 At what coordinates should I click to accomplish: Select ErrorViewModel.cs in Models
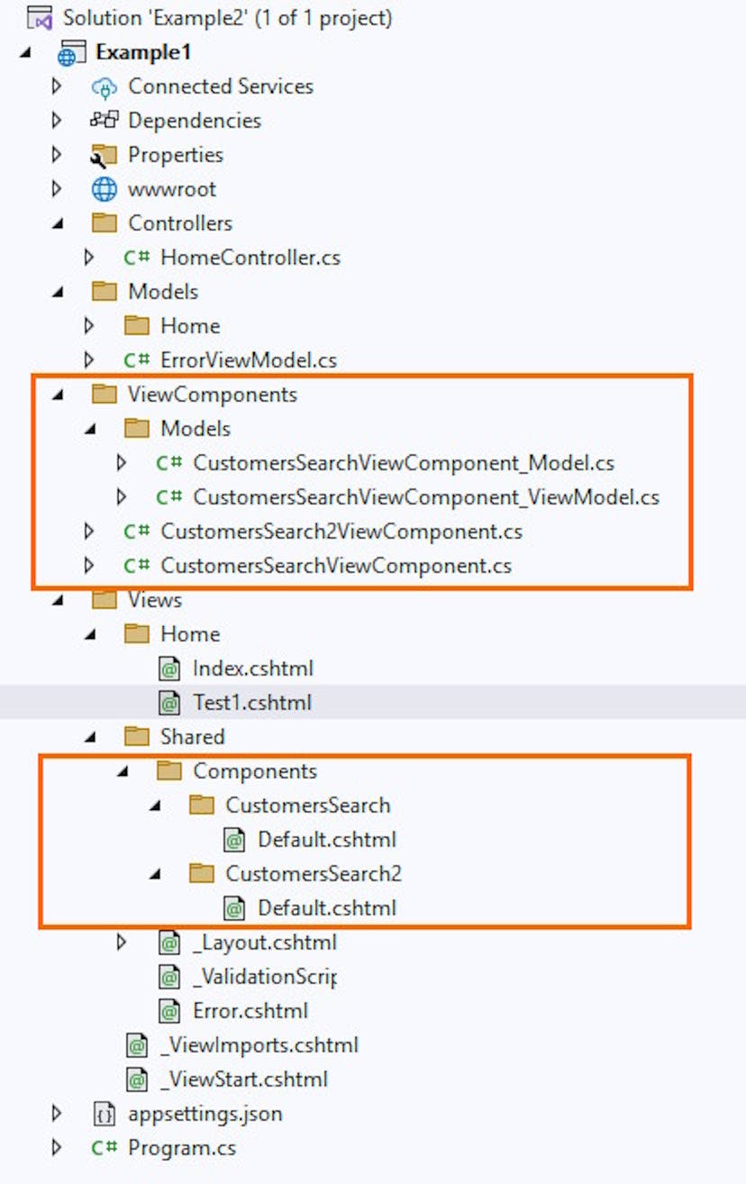248,360
